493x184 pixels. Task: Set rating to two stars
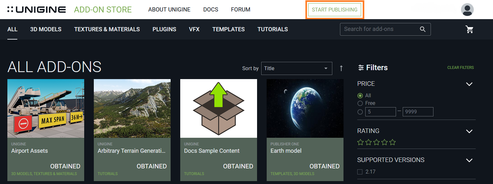368,142
